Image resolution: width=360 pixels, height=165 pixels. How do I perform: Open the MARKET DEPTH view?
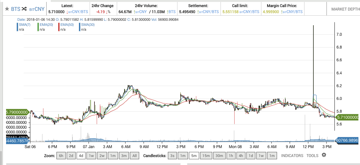(x=346, y=9)
